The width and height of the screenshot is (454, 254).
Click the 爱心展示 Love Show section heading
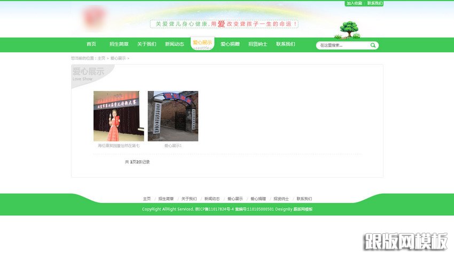88,74
